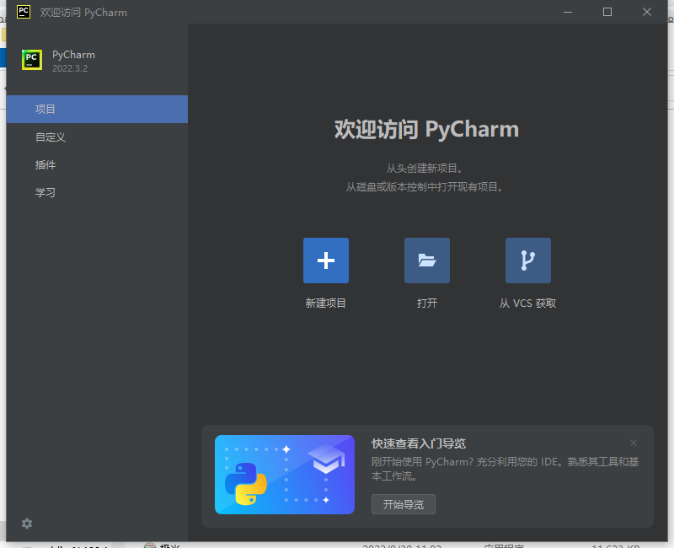The height and width of the screenshot is (548, 674).
Task: Click the version text 2022.3.2
Action: click(x=70, y=68)
